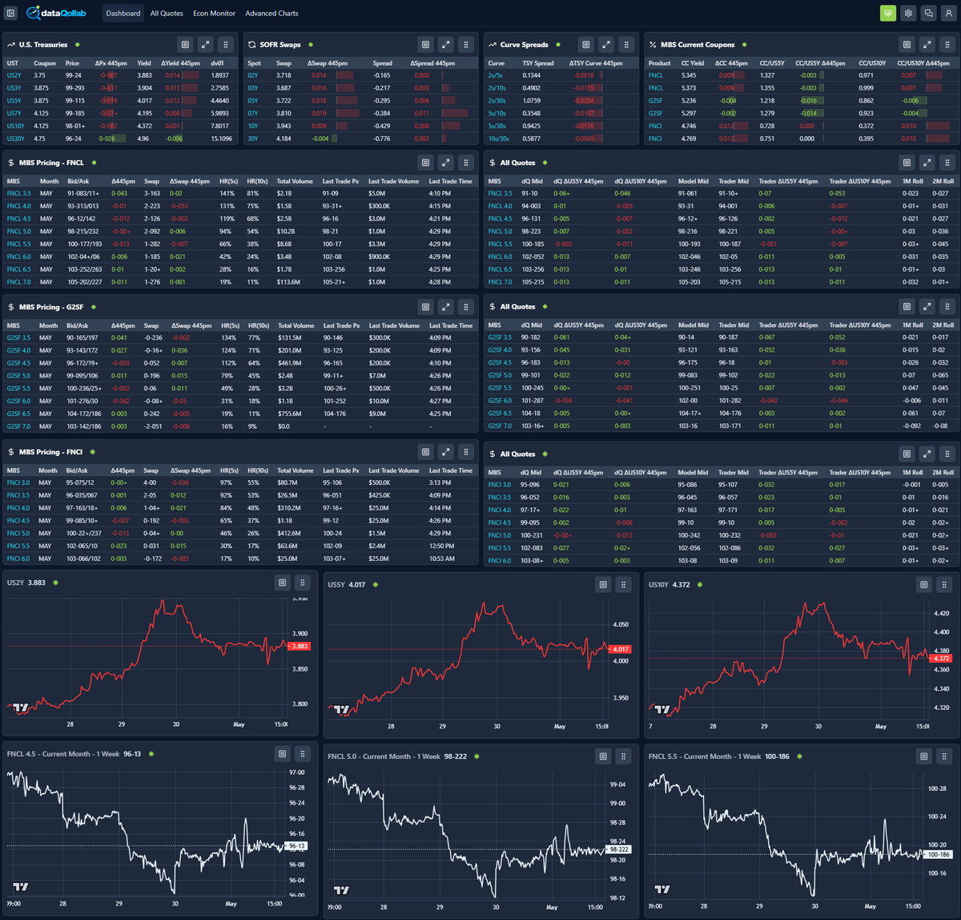The width and height of the screenshot is (961, 920).
Task: Click the 05Y spot link in SOFR Swaps
Action: point(253,101)
